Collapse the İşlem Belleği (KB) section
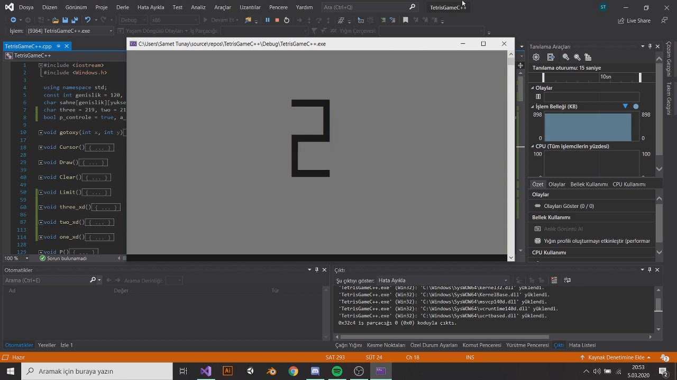 click(x=533, y=106)
